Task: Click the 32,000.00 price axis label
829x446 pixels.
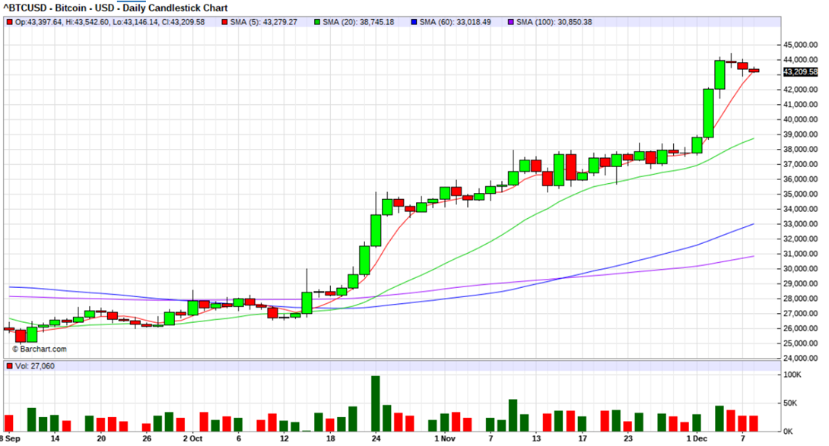Action: tap(800, 239)
